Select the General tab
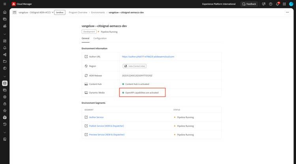This screenshot has width=296, height=164. 85,39
